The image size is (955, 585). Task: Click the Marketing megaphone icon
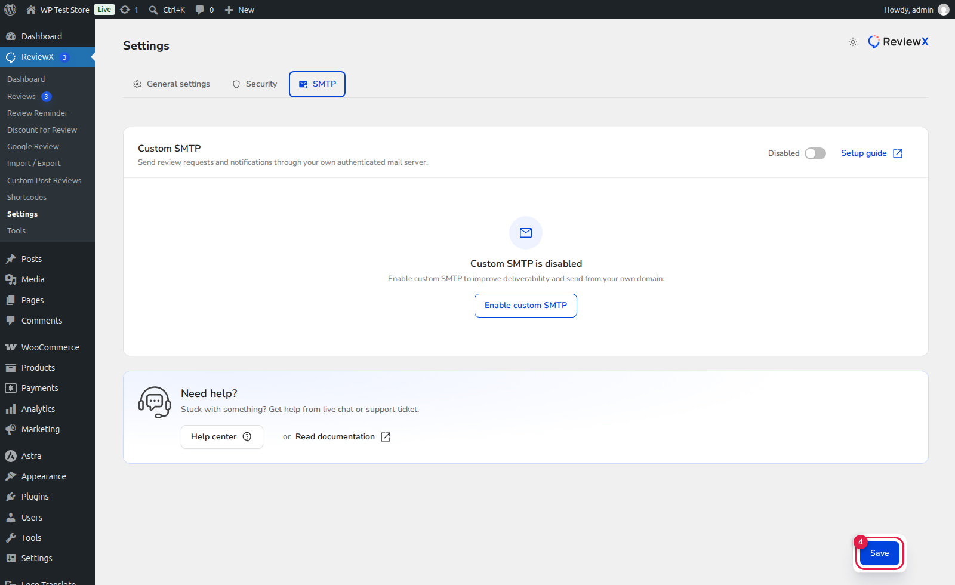click(x=11, y=429)
